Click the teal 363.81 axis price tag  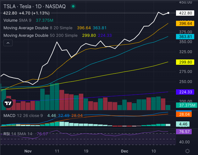185,36
